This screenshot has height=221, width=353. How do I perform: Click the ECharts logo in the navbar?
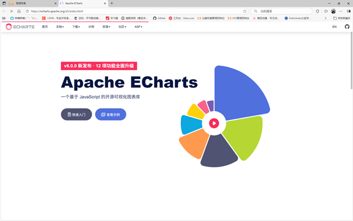click(20, 27)
